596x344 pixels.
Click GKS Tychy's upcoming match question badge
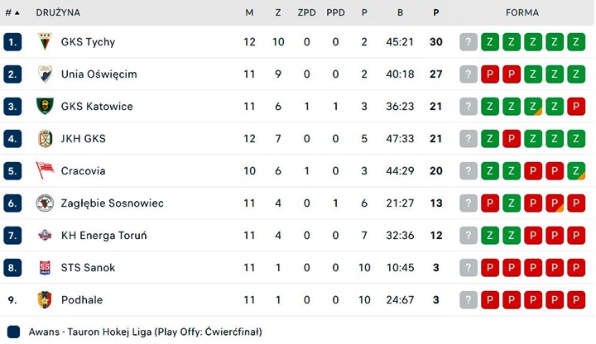[469, 42]
